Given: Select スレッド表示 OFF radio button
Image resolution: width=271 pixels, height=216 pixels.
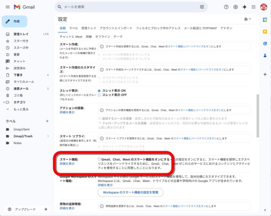Looking at the screenshot, I should coord(99,95).
